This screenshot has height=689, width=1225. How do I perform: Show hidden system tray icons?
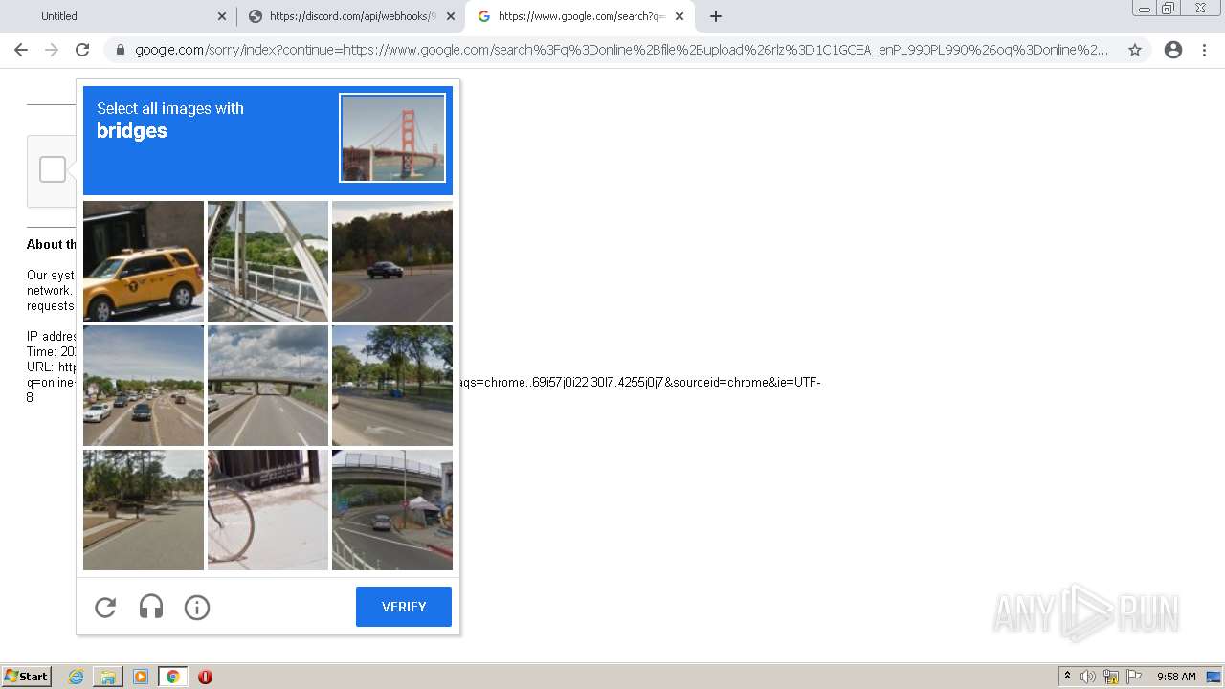point(1067,677)
